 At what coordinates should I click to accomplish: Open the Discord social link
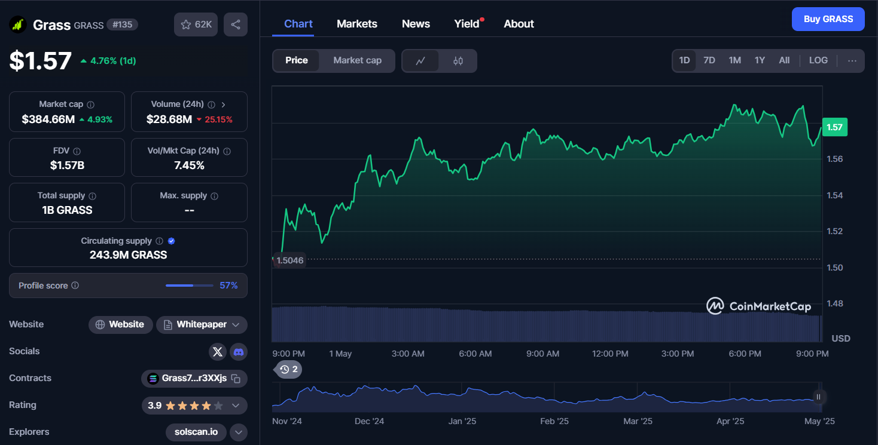tap(239, 351)
